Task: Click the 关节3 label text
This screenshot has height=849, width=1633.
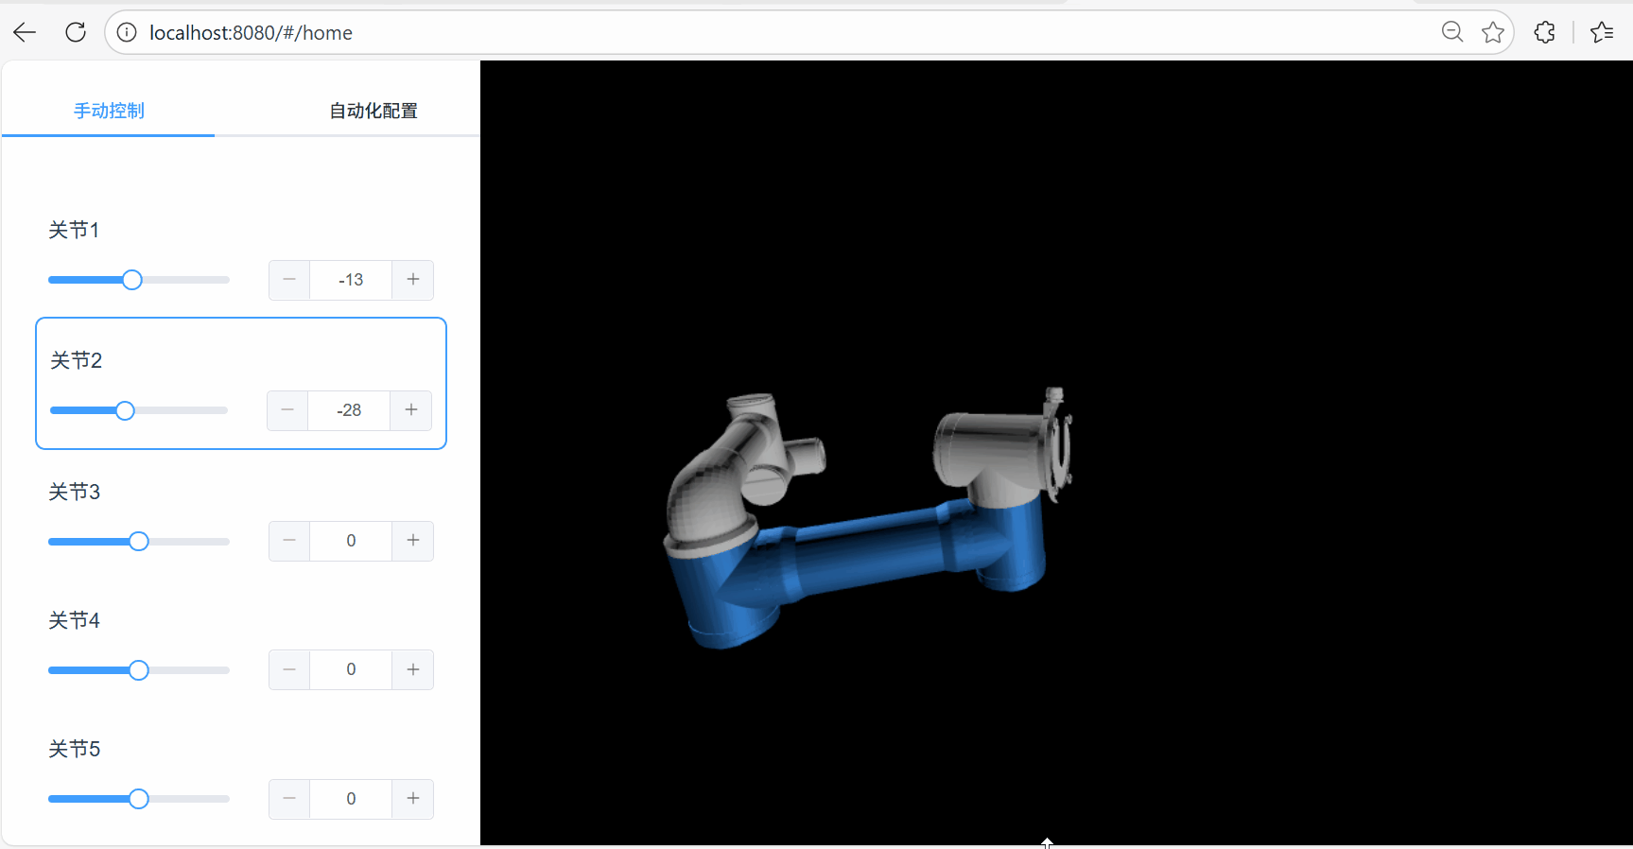Action: pos(74,492)
